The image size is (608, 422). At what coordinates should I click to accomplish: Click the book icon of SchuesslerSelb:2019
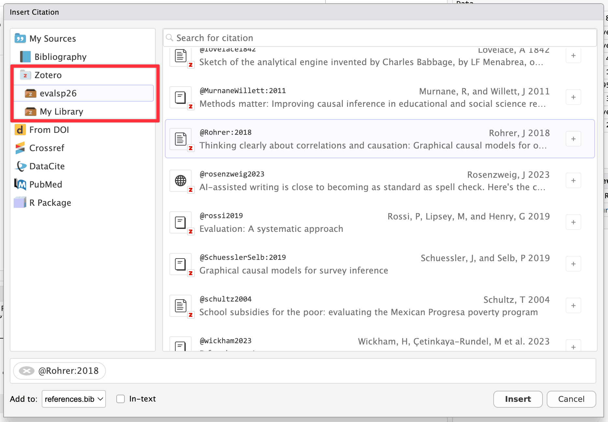point(181,264)
